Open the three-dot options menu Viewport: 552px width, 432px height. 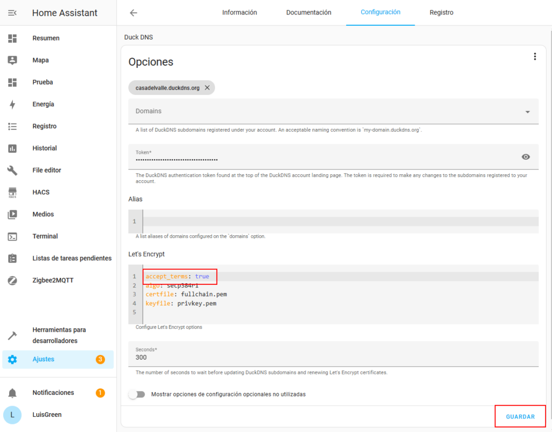[535, 57]
